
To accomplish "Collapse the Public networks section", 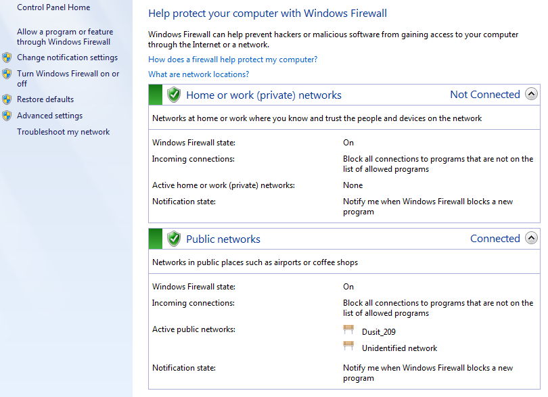I will pyautogui.click(x=531, y=239).
